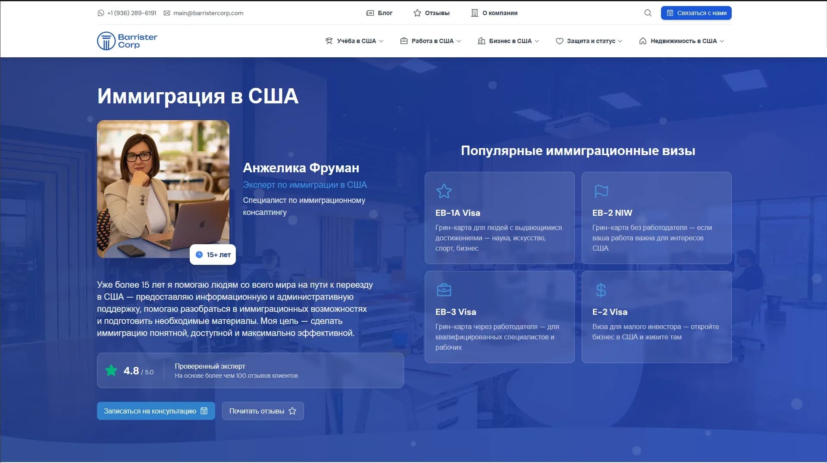The width and height of the screenshot is (827, 463).
Task: Open the Блог page
Action: pos(379,13)
